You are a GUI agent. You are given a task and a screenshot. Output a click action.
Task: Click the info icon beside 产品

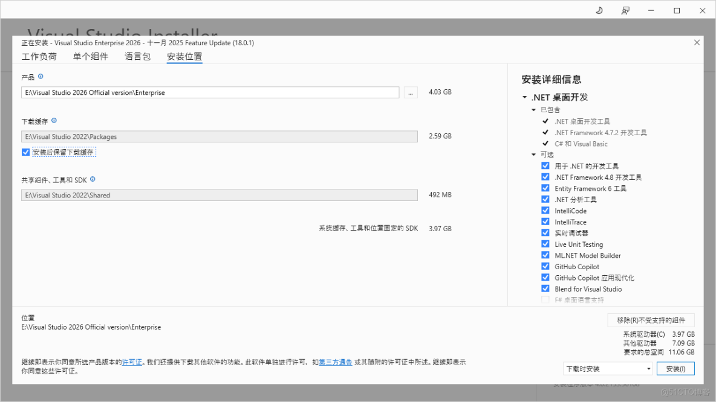coord(40,77)
